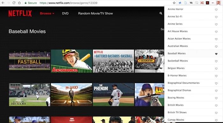Favorite Anime Series with heart icon

coord(216,24)
